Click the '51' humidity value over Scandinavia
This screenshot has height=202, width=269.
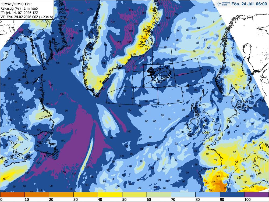(242, 76)
